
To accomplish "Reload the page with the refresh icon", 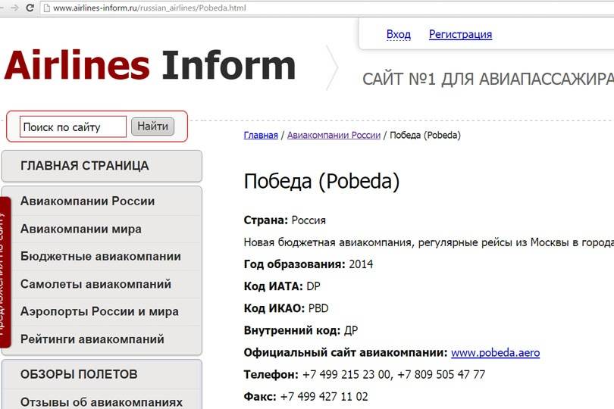I will coord(30,8).
